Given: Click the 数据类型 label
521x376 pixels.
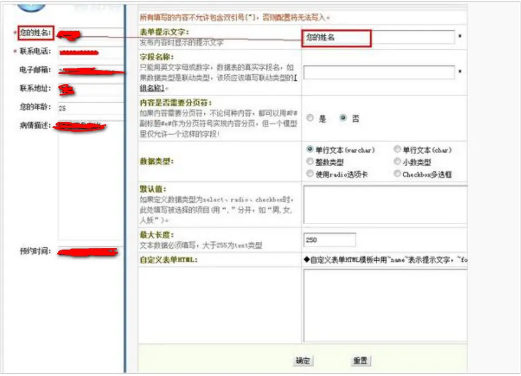Looking at the screenshot, I should click(157, 161).
